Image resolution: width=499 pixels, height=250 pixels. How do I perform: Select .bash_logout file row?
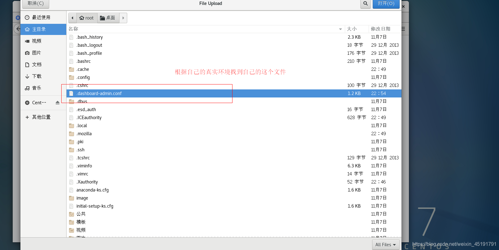point(234,45)
